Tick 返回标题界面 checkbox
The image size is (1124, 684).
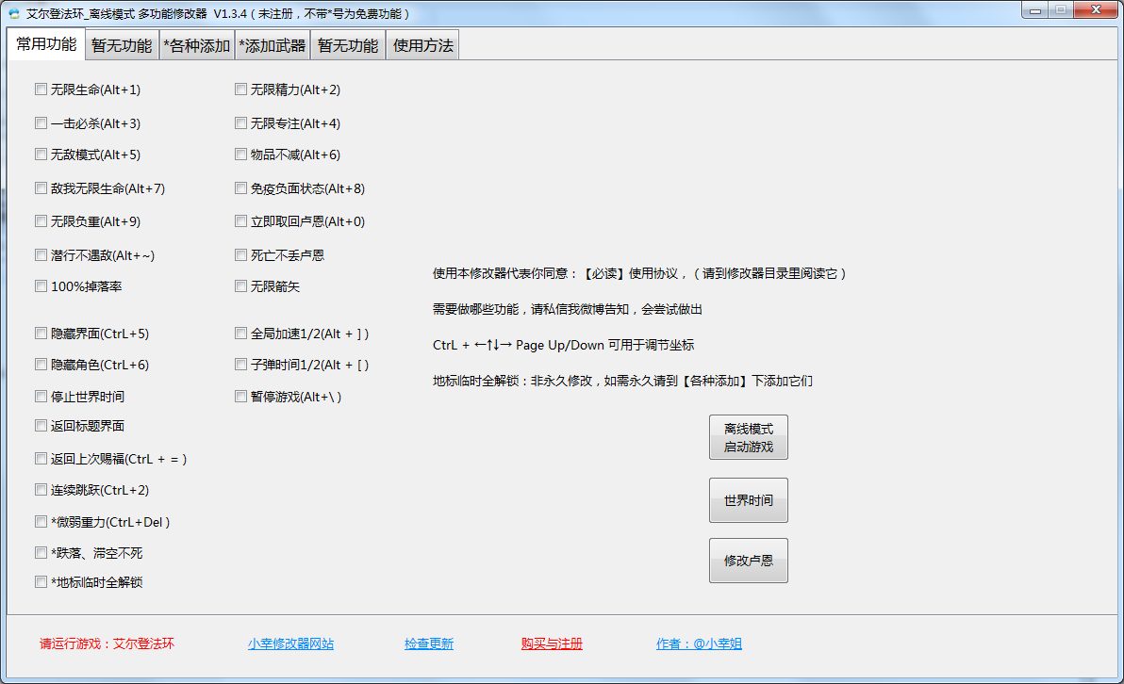(41, 426)
